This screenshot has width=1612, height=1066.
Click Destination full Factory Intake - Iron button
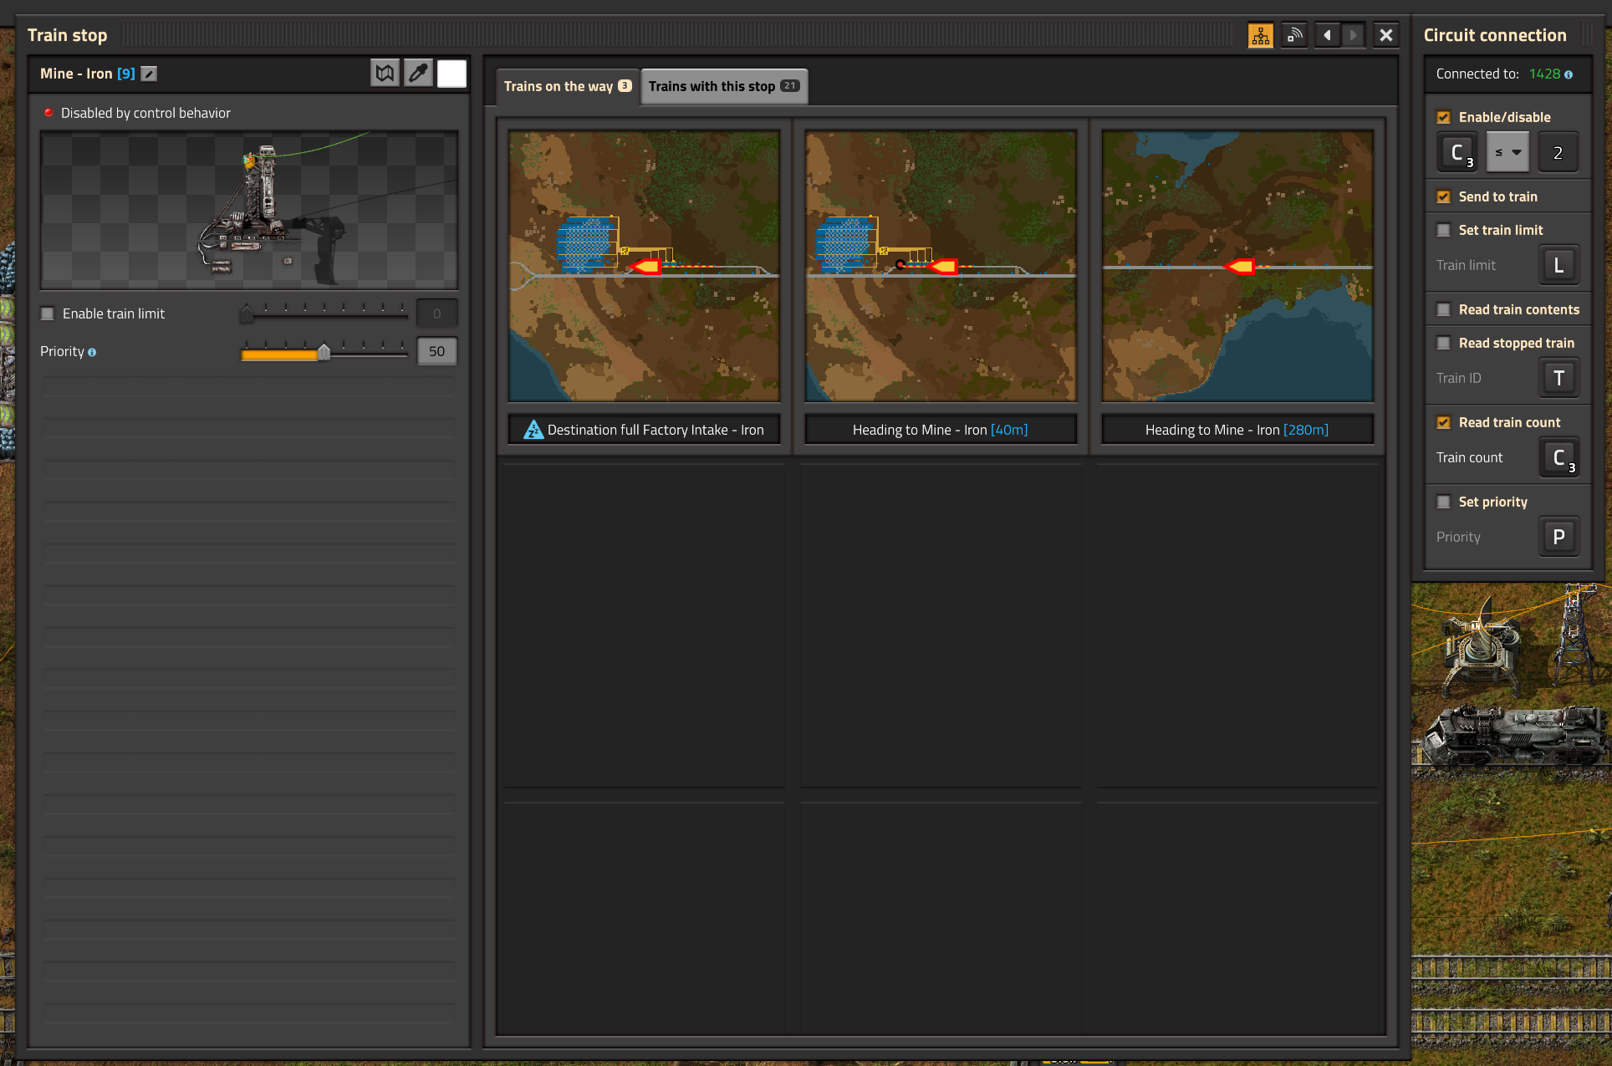644,430
